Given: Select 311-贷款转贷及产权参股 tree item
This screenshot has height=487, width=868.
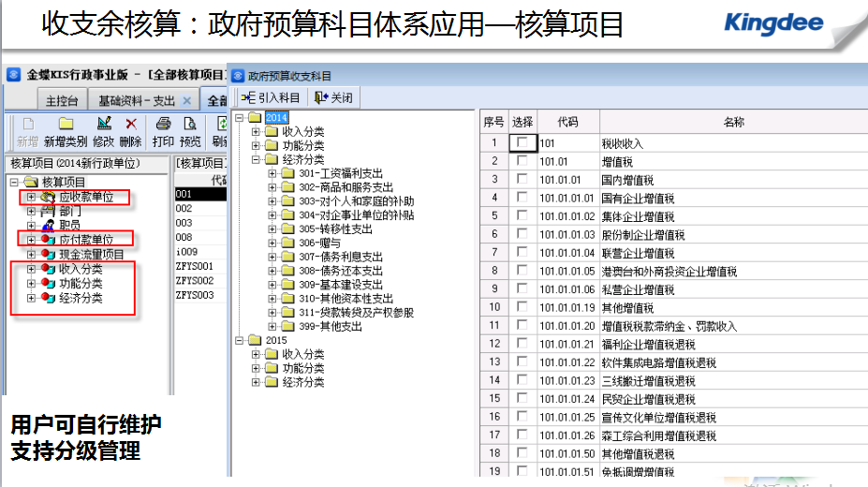Looking at the screenshot, I should click(x=357, y=312).
